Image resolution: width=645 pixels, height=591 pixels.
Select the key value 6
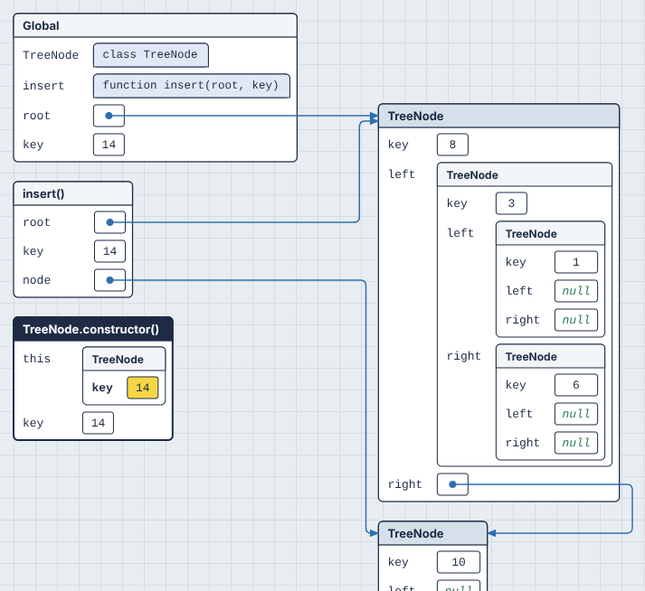(x=576, y=385)
